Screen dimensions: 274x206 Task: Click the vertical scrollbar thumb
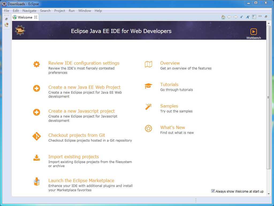point(269,97)
